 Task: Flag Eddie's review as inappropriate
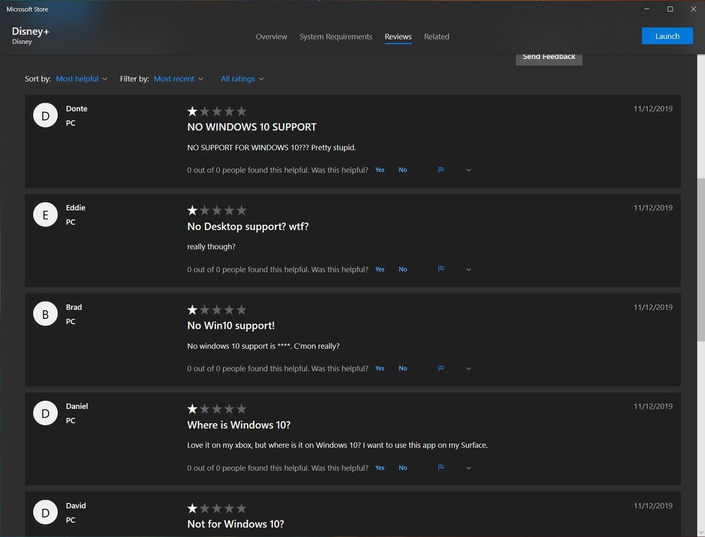click(x=441, y=269)
